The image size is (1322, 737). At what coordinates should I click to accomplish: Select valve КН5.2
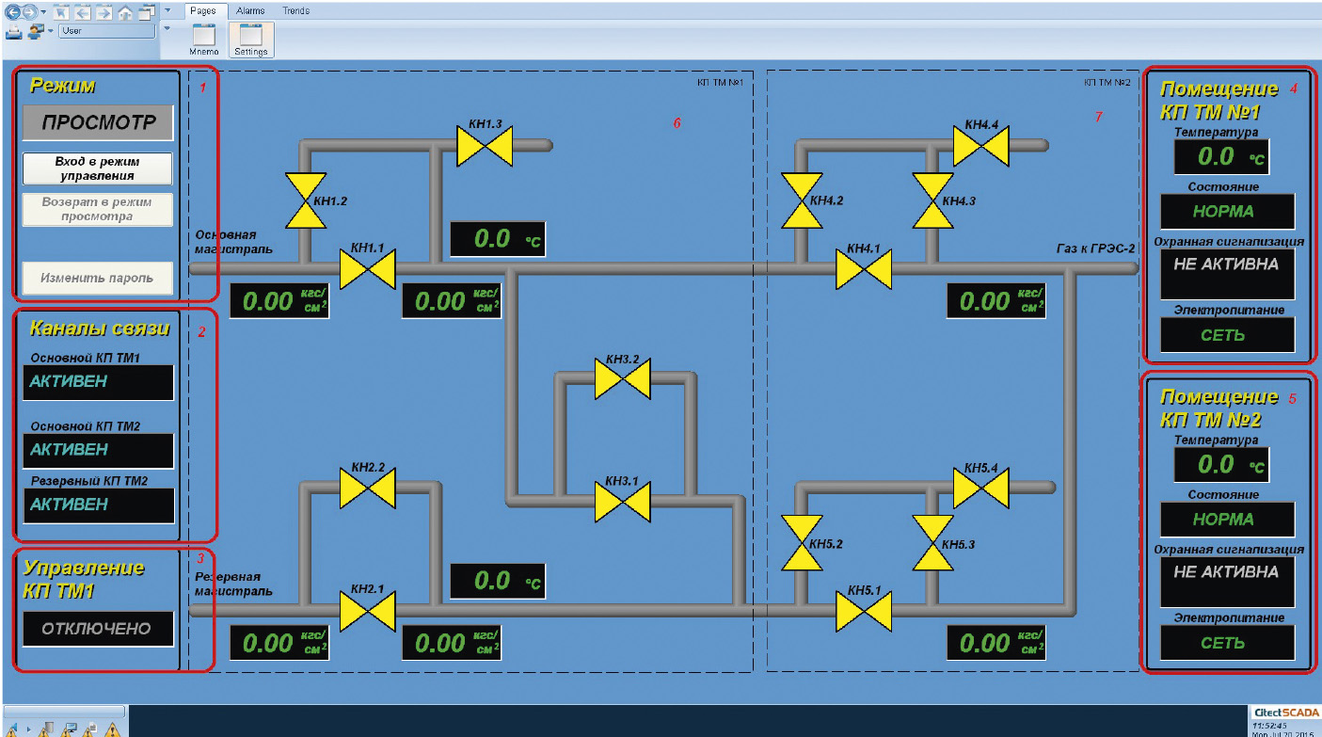coord(803,543)
